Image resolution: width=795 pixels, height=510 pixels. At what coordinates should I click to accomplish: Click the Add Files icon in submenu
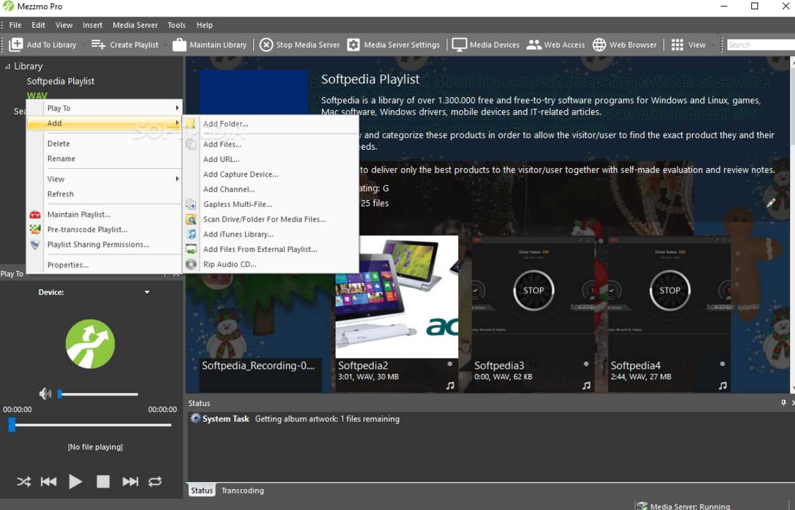click(192, 144)
